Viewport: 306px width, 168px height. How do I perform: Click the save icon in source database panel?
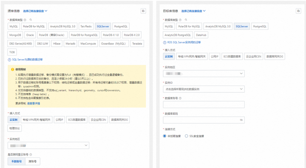[143, 11]
